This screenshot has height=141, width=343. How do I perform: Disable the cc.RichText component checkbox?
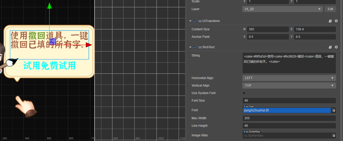coord(195,47)
